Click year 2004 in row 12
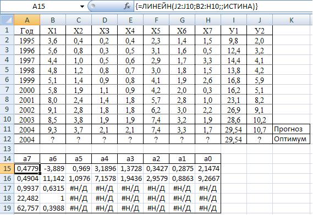The image size is (313, 215). [x=27, y=139]
